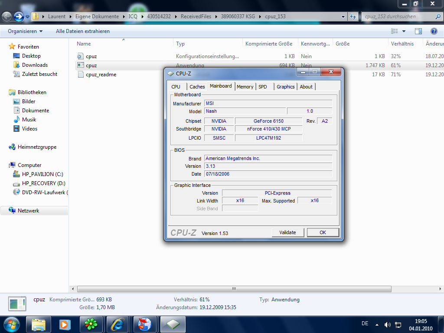This screenshot has height=333, width=444.
Task: Switch to the Graphics tab in CPU-Z
Action: tap(285, 87)
